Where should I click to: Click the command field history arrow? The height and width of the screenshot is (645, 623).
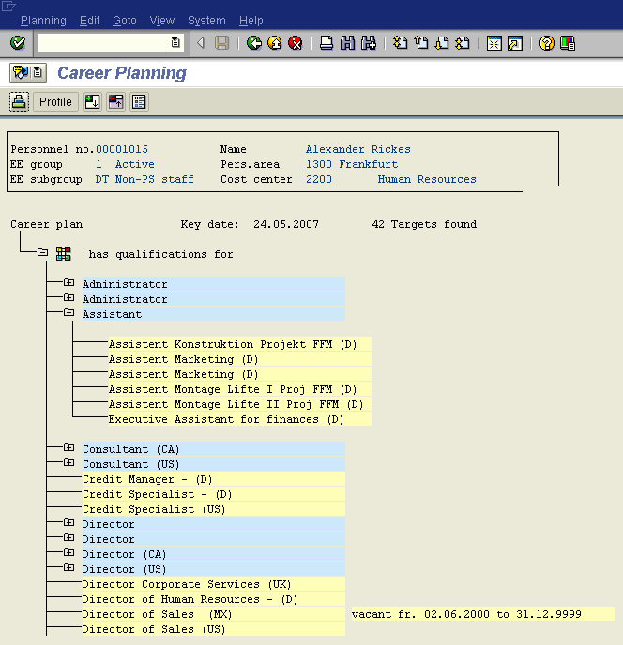(x=175, y=42)
